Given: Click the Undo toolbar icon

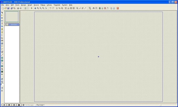Looking at the screenshot, I should pos(51,8).
